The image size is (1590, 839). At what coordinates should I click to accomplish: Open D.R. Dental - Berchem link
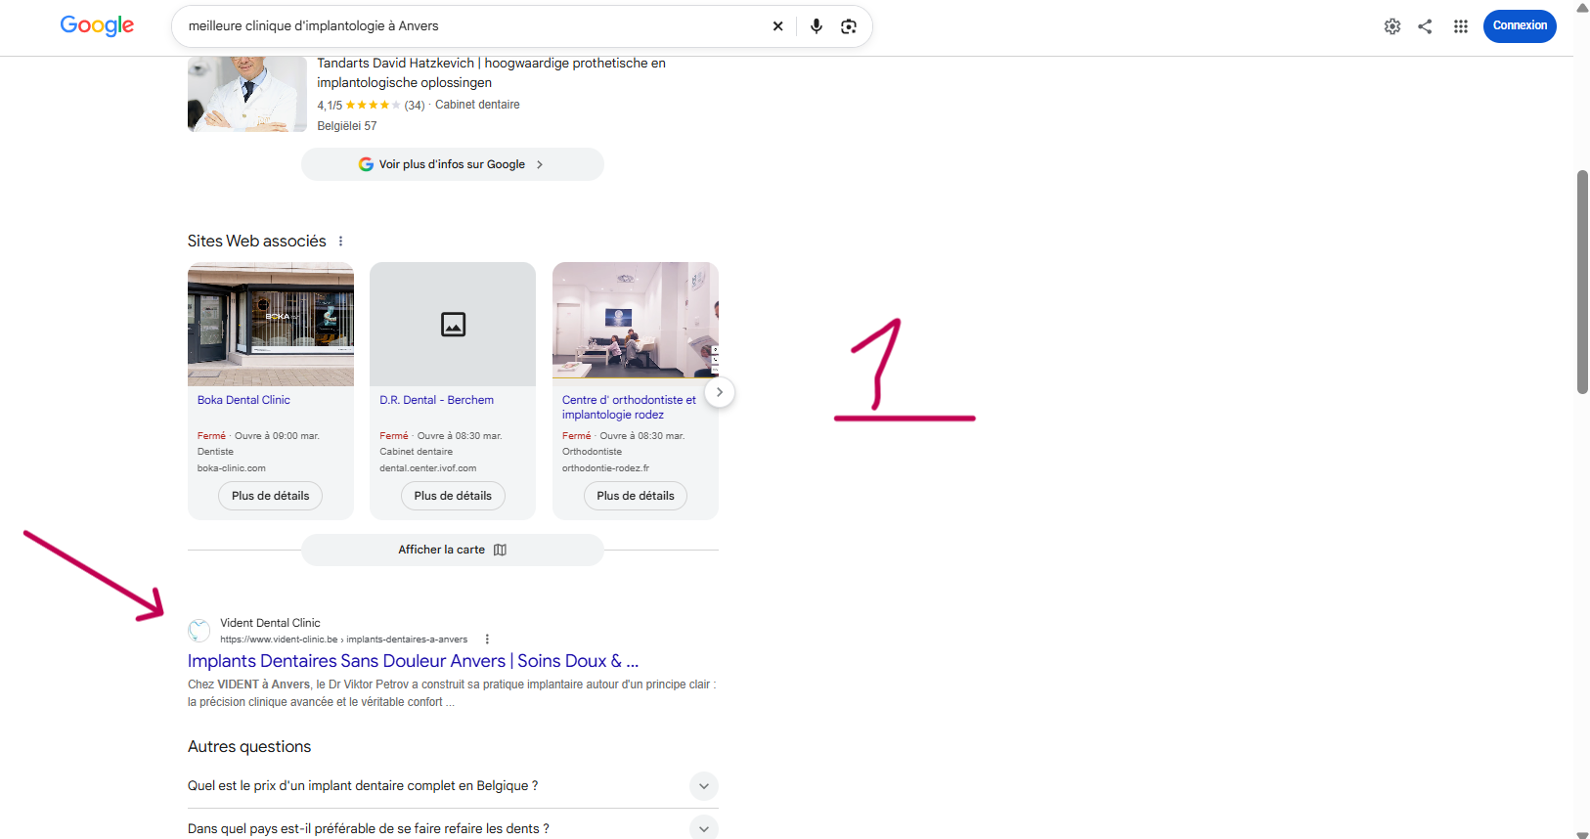pos(436,400)
